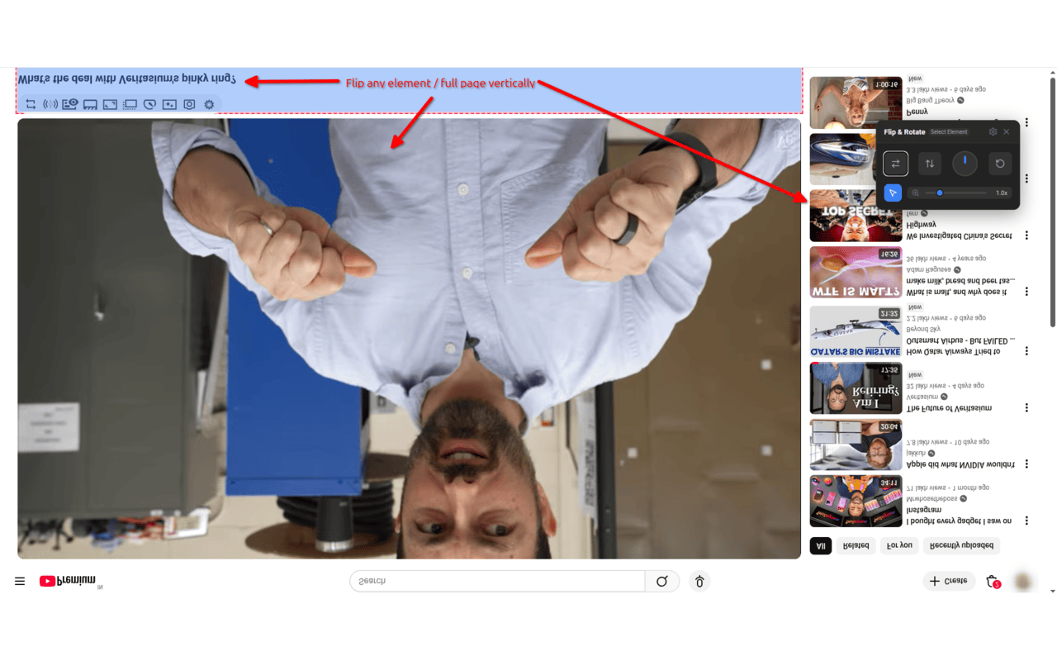Adjust the 1.0x zoom slider

pos(940,193)
